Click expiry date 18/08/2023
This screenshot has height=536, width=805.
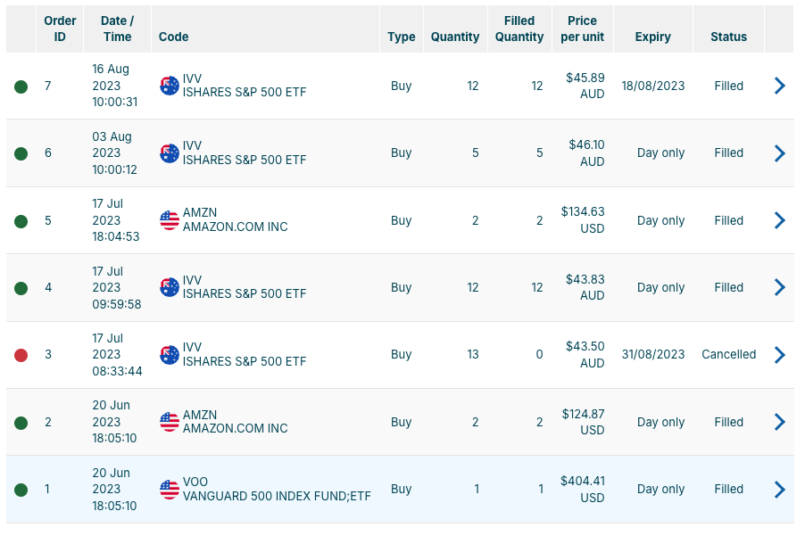653,86
